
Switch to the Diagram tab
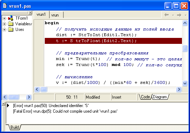(x=160, y=97)
